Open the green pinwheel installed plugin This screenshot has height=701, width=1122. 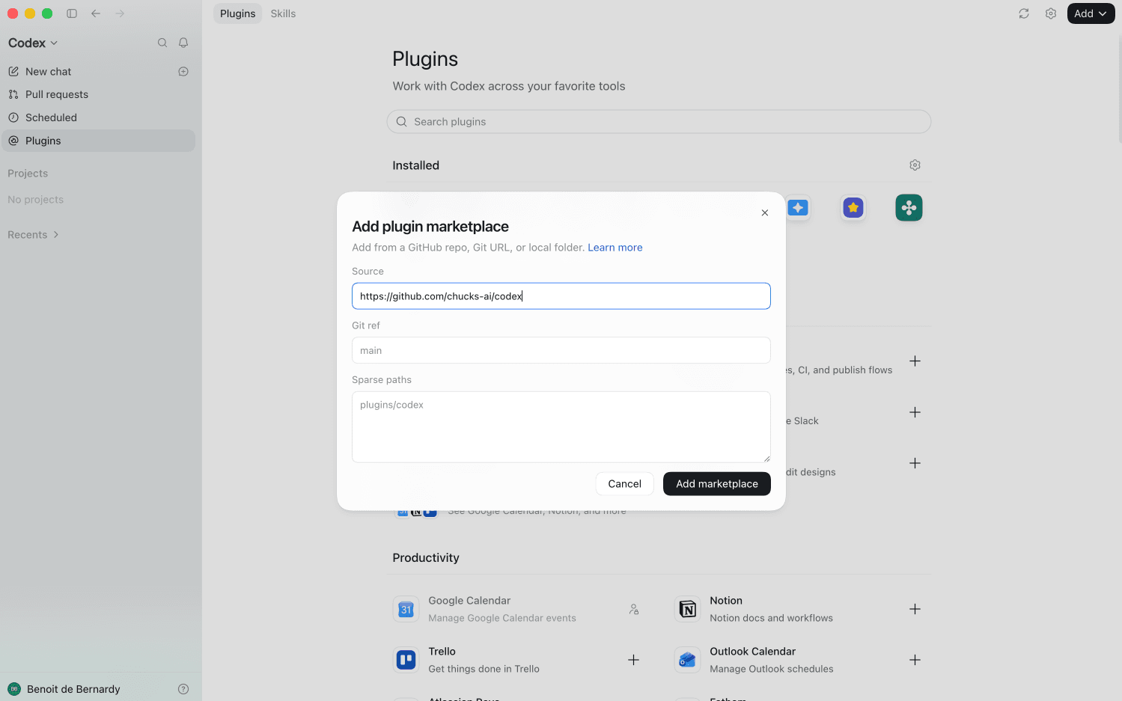point(909,208)
